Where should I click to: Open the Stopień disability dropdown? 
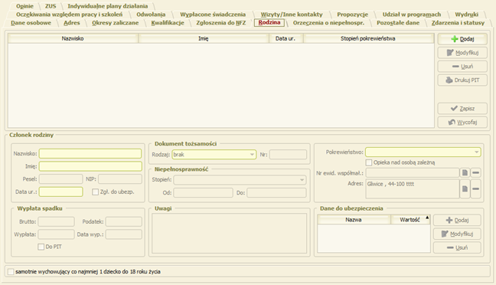click(302, 180)
